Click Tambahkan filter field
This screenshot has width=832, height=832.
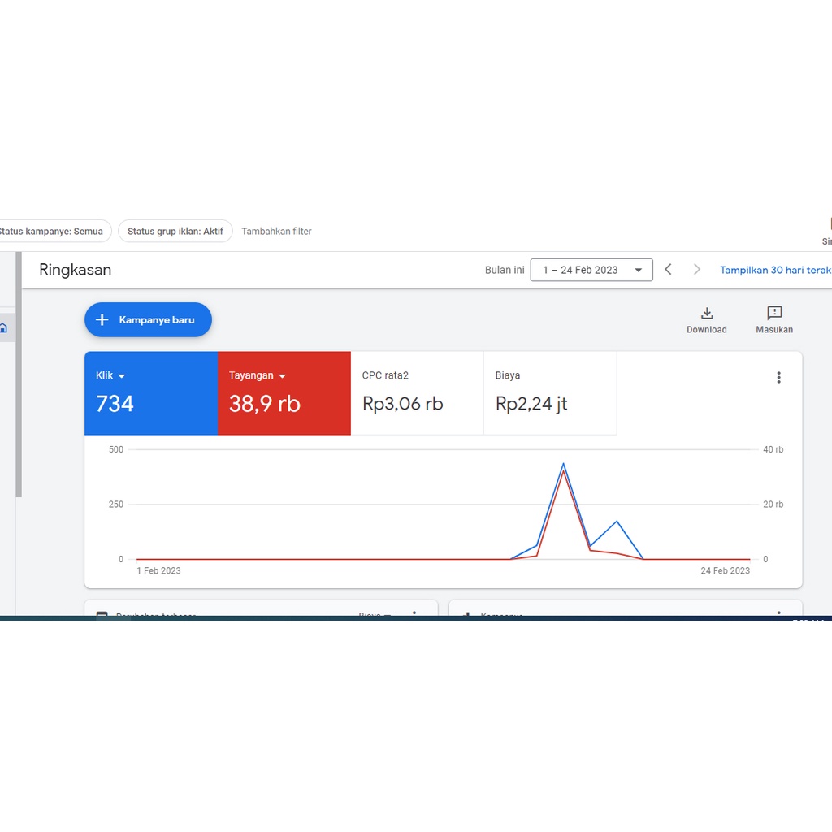point(276,232)
